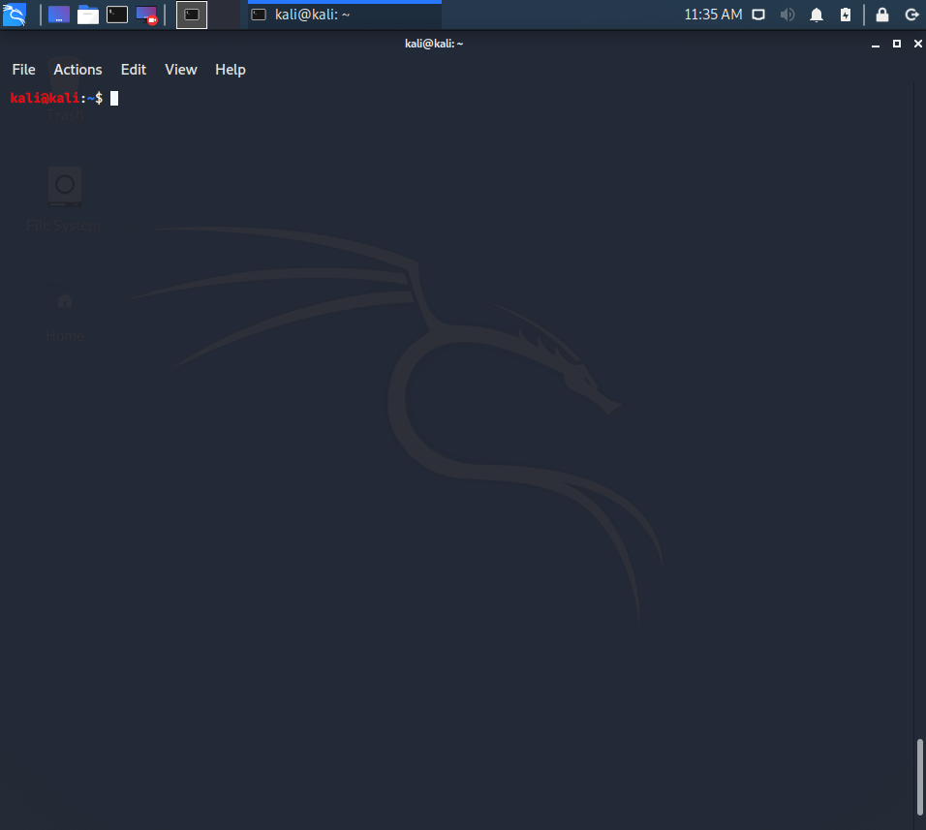This screenshot has width=926, height=830.
Task: Open the View menu
Action: click(x=181, y=70)
